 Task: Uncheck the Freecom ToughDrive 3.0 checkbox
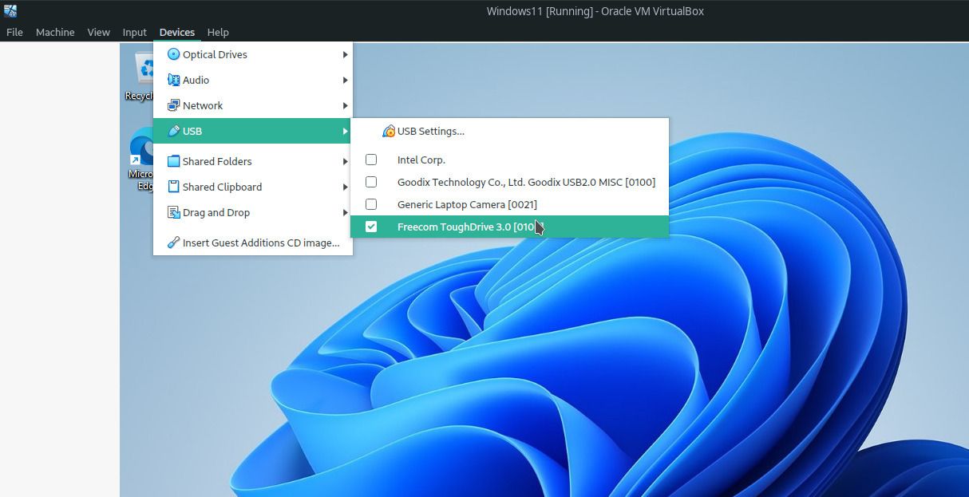[x=371, y=227]
